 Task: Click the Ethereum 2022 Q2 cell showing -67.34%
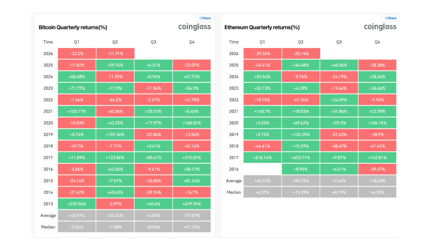(x=301, y=100)
